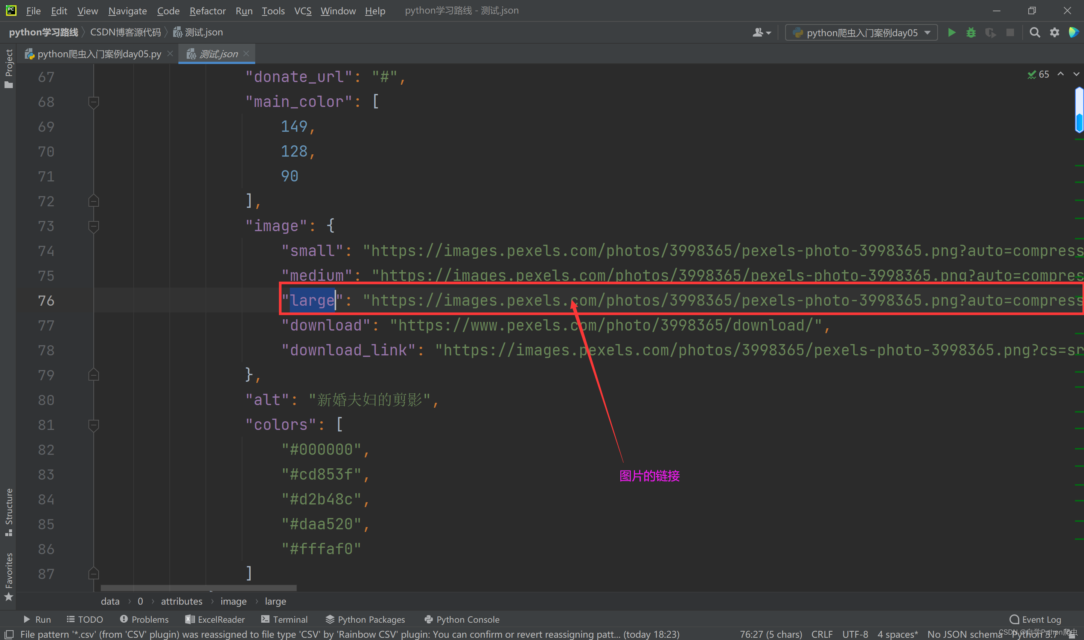Open IDE settings gear icon

point(1054,32)
